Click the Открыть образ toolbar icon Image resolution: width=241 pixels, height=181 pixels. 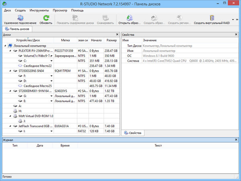129,18
